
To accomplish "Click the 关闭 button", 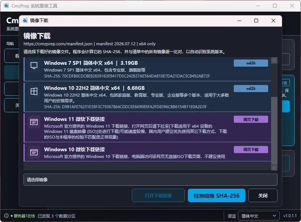I will click(x=263, y=195).
